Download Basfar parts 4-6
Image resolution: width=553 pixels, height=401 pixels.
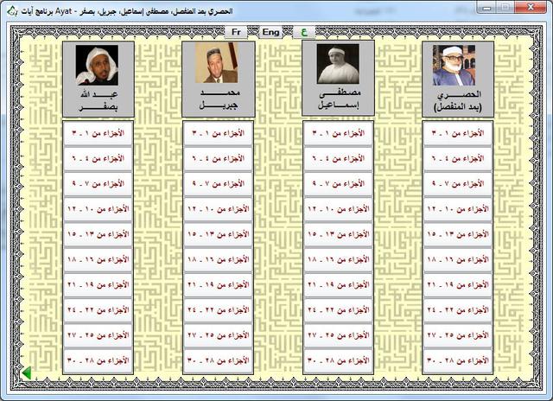98,159
